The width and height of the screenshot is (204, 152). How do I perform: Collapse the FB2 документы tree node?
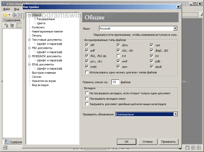coord(29,48)
